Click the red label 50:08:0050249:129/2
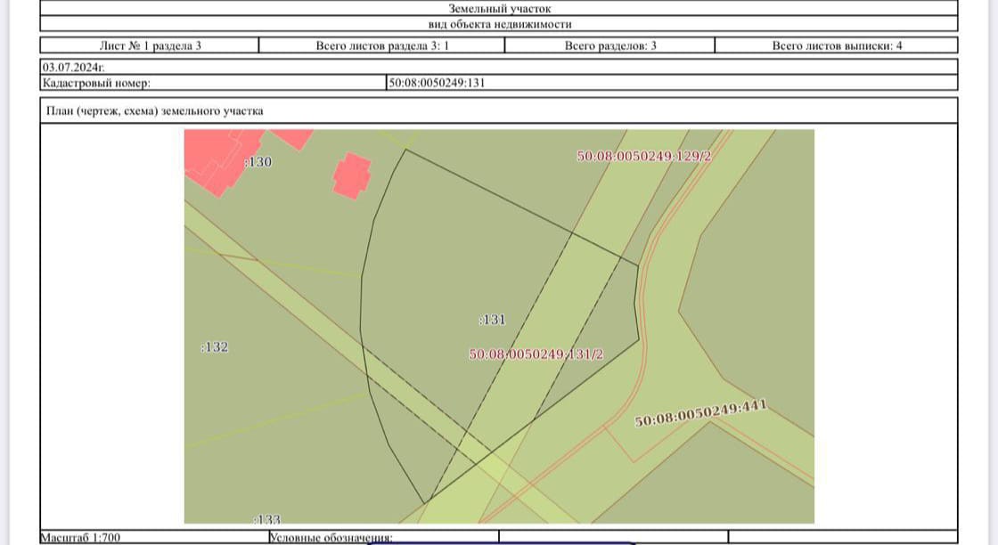This screenshot has height=545, width=998. pyautogui.click(x=646, y=156)
